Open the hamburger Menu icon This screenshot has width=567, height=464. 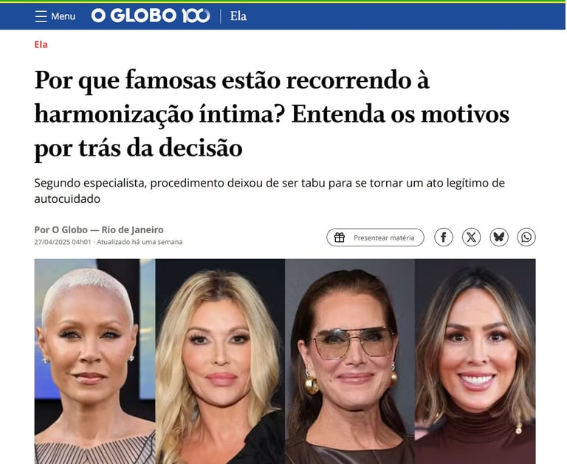tap(41, 16)
